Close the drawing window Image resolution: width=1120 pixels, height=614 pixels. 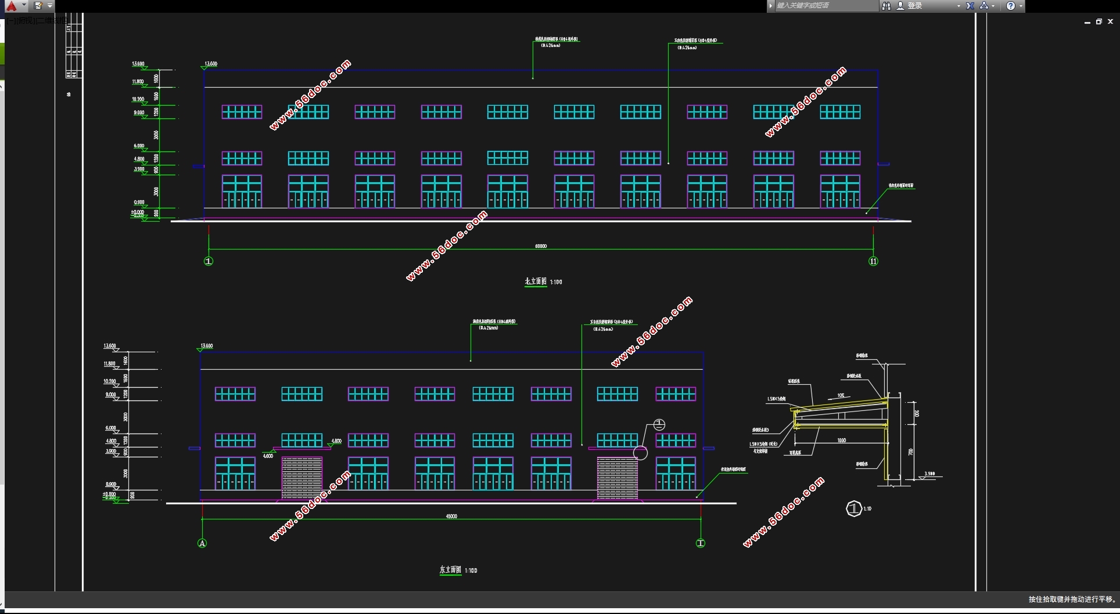pyautogui.click(x=1110, y=21)
